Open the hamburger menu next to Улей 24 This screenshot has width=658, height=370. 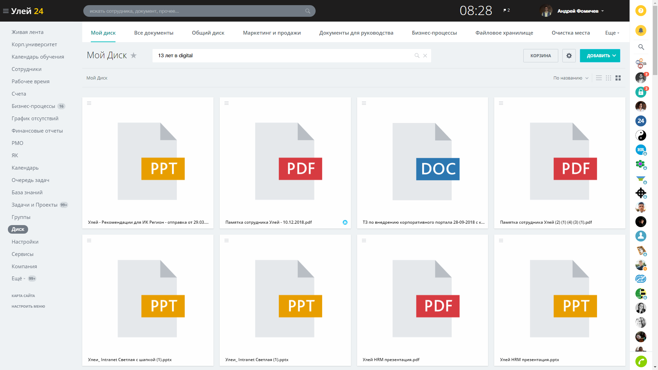(x=5, y=11)
